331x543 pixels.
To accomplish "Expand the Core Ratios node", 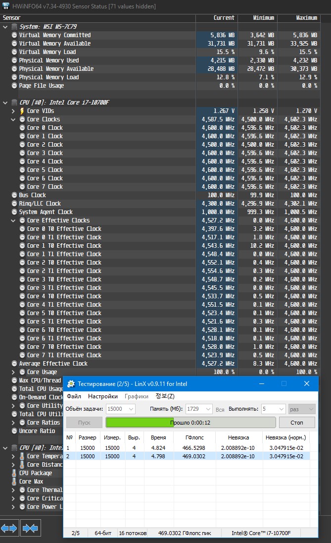I will tap(13, 423).
